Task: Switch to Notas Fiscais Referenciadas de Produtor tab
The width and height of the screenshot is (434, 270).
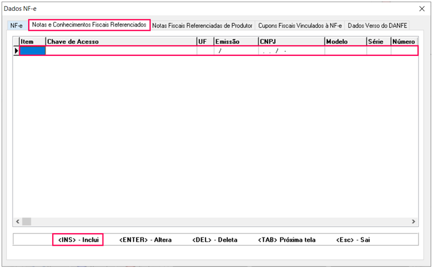Action: click(x=202, y=25)
